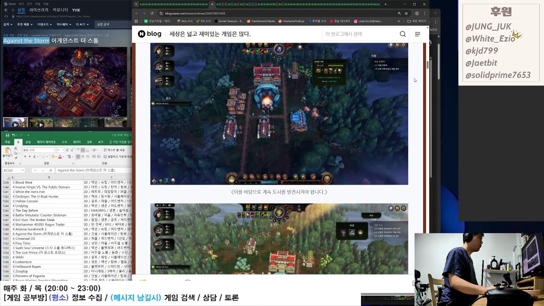Click the first game screenshot in the blog
The width and height of the screenshot is (544, 306).
coord(279,113)
